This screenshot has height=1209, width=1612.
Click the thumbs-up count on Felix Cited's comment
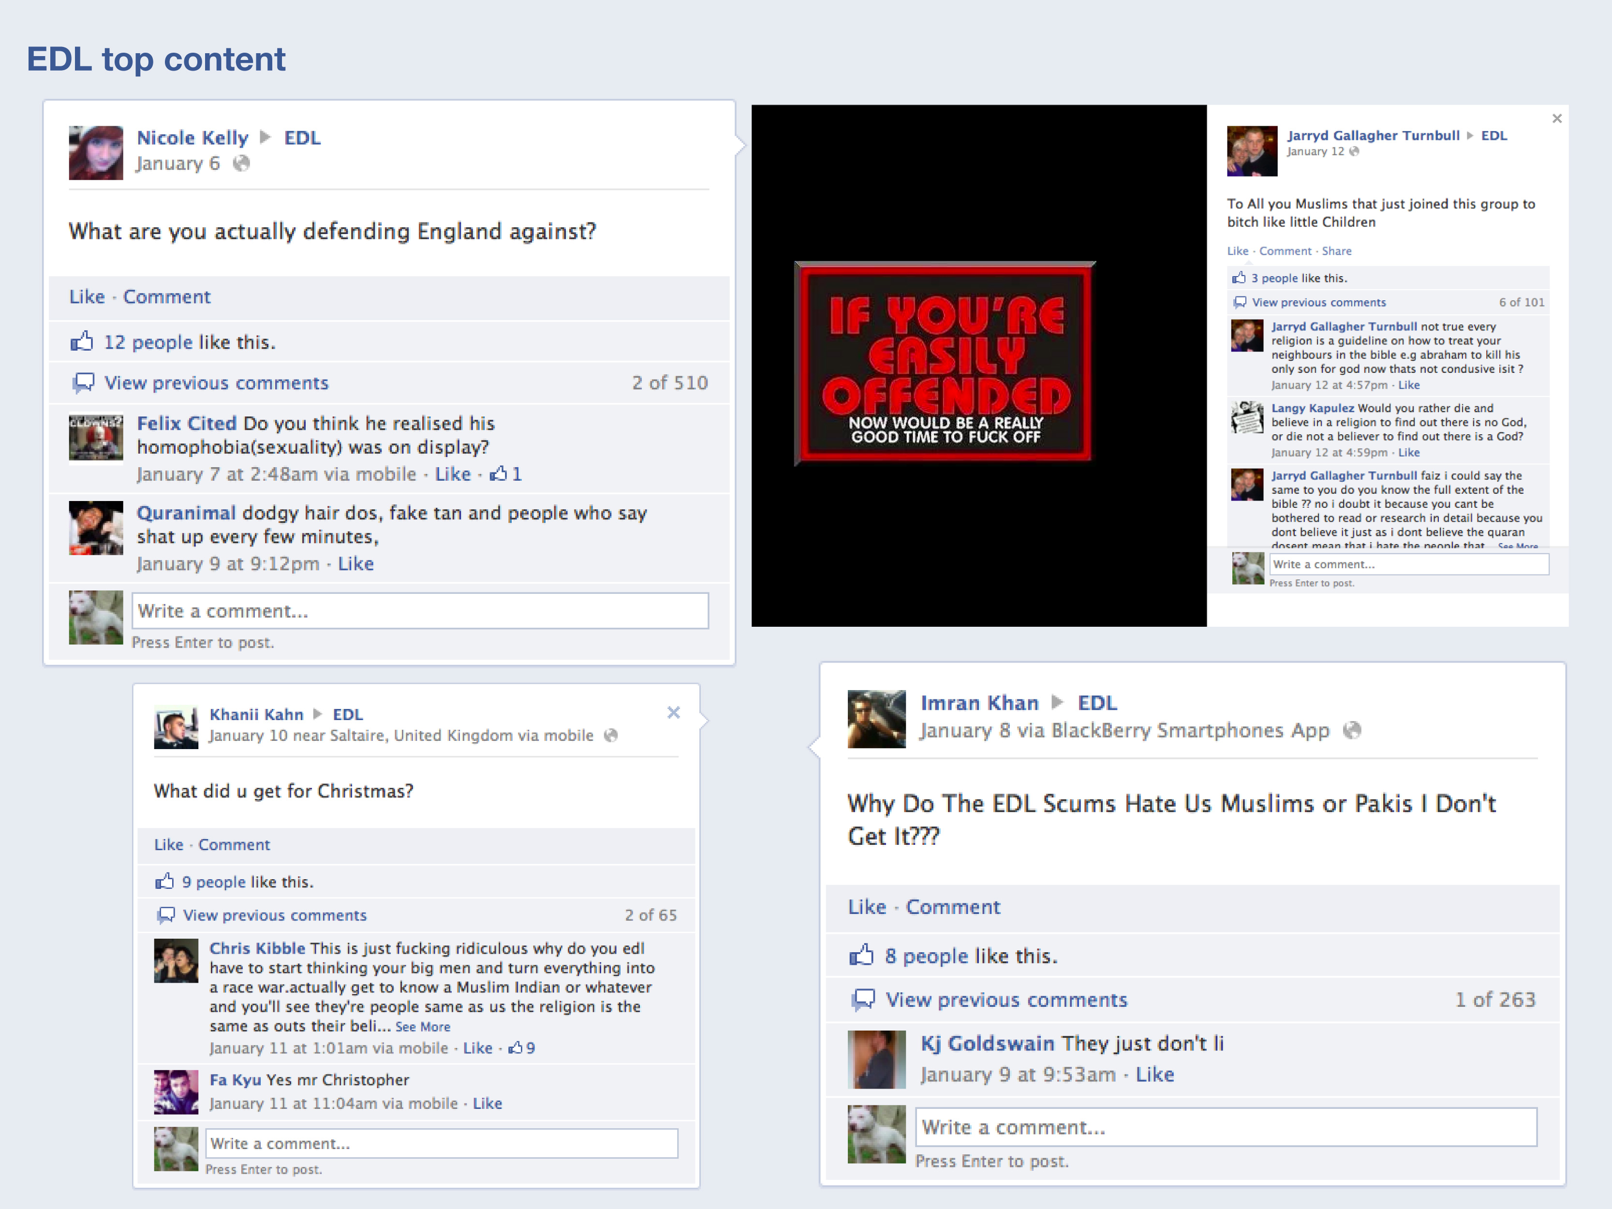coord(506,474)
